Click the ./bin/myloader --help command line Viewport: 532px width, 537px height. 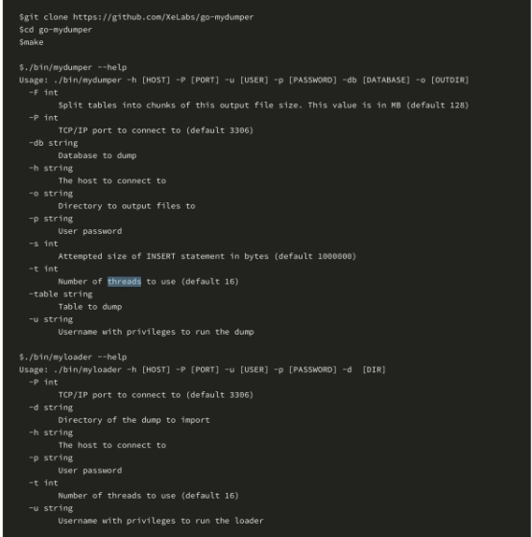(x=73, y=357)
